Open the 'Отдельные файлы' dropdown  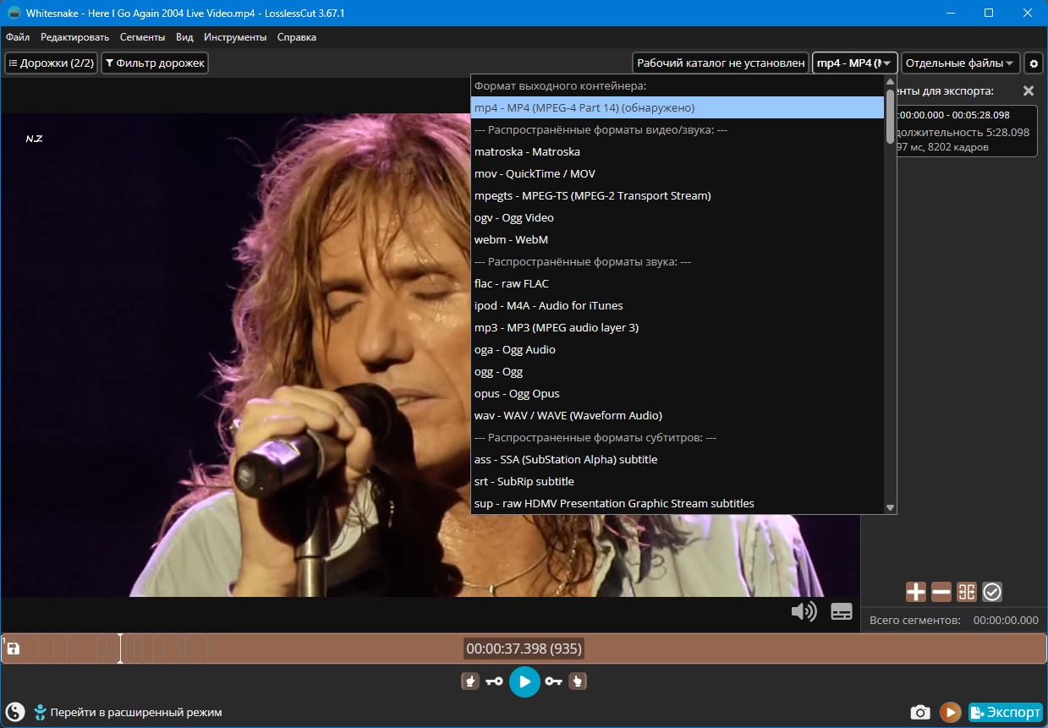(960, 63)
